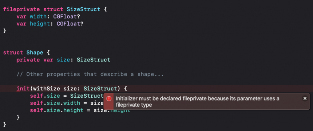Click the comment 'Other properties that describe a shape'

(90, 74)
